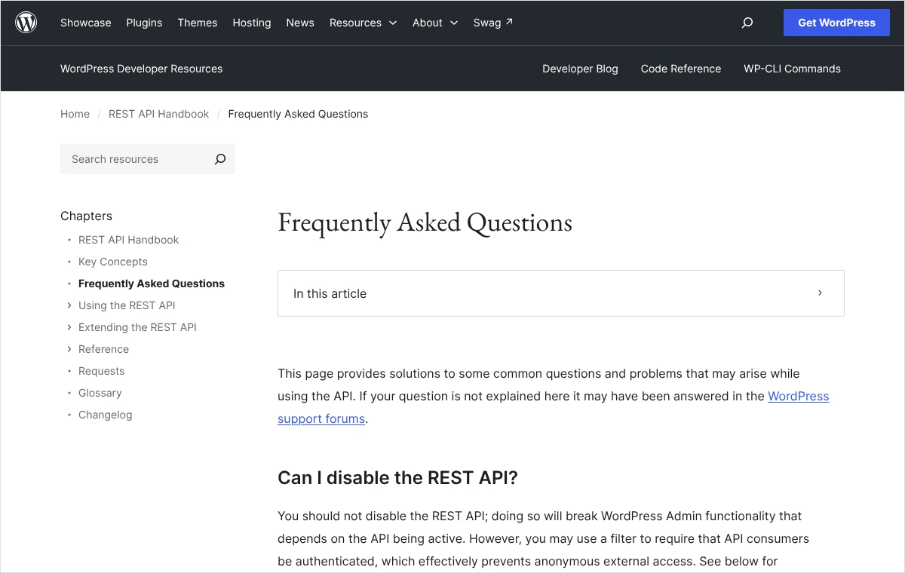
Task: Click the WordPress logo icon
Action: (26, 23)
